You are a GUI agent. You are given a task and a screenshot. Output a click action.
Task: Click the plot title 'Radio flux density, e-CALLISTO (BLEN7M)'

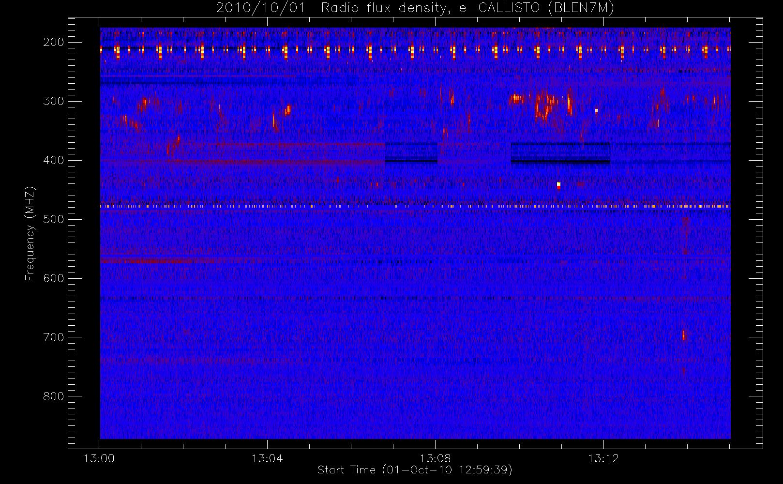(467, 8)
